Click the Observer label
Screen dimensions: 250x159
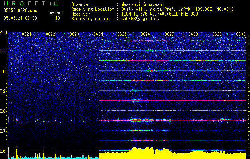(x=81, y=4)
